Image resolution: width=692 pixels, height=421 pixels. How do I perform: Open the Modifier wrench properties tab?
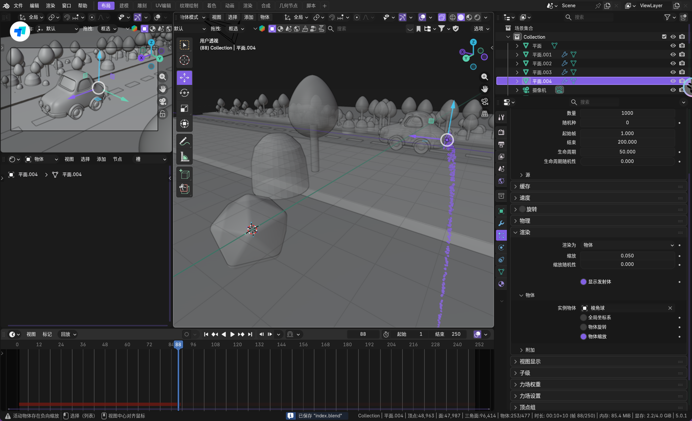click(x=501, y=223)
